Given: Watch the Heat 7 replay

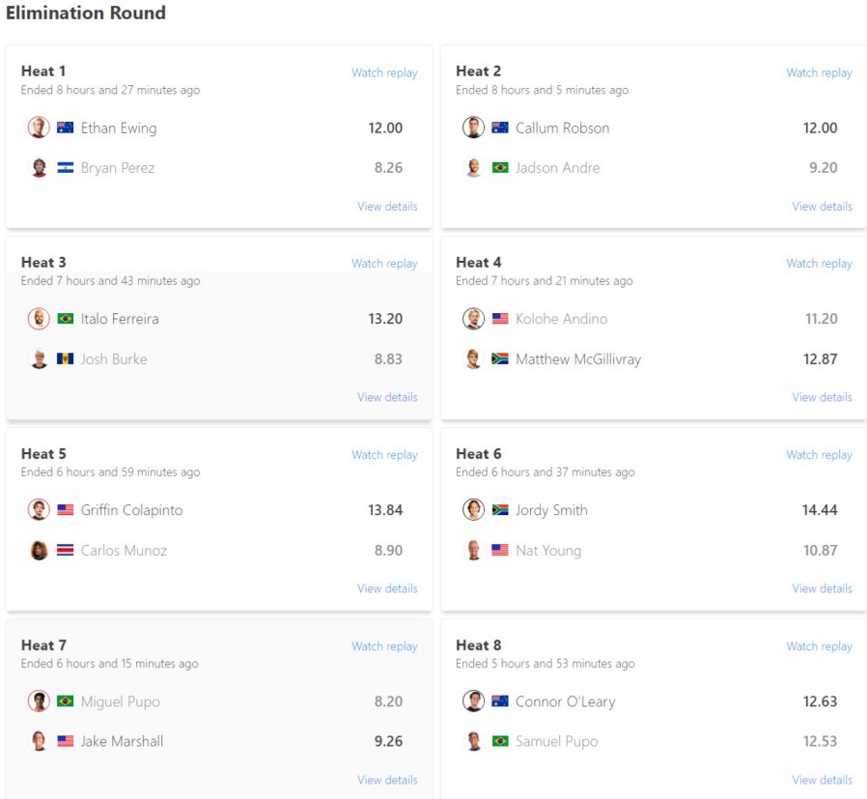Looking at the screenshot, I should (x=384, y=646).
